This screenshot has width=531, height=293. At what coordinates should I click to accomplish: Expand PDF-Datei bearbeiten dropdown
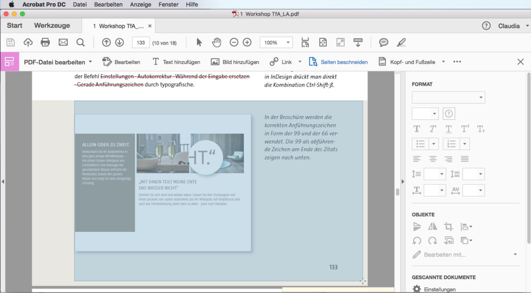[90, 62]
